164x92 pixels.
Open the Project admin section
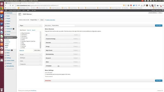pyautogui.click(x=8, y=21)
